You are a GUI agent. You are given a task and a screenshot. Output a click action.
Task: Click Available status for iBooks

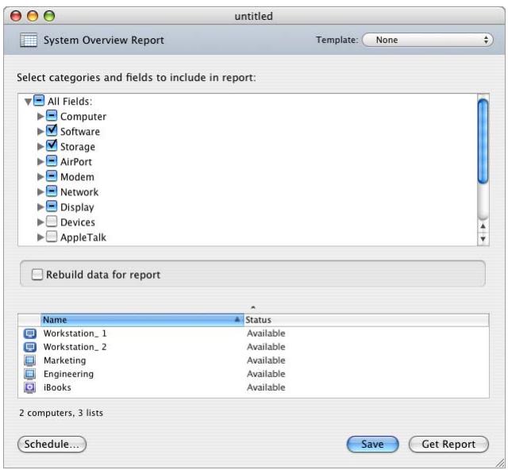click(266, 387)
